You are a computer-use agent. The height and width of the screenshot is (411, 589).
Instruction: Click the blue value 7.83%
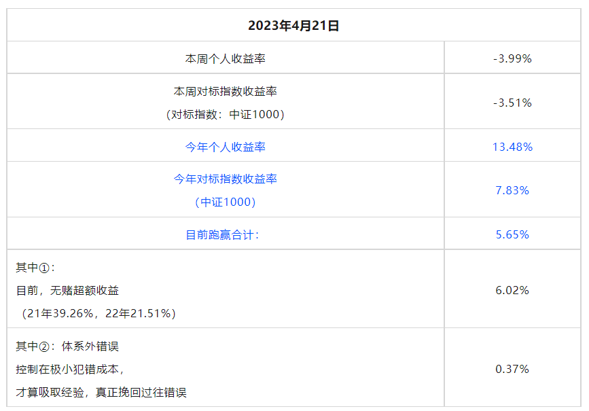pyautogui.click(x=512, y=190)
